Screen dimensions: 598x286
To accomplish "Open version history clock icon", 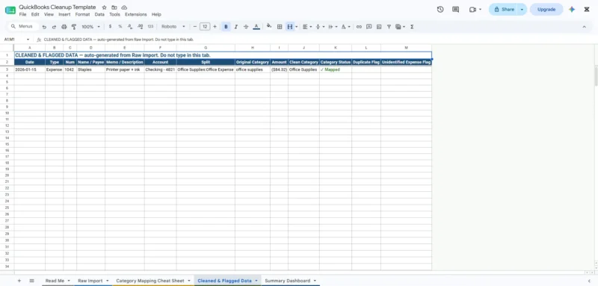I will [x=440, y=10].
